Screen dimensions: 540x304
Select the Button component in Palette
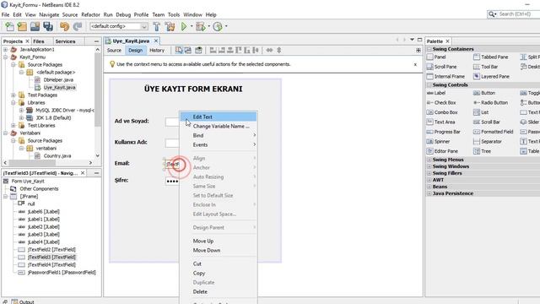(x=484, y=93)
